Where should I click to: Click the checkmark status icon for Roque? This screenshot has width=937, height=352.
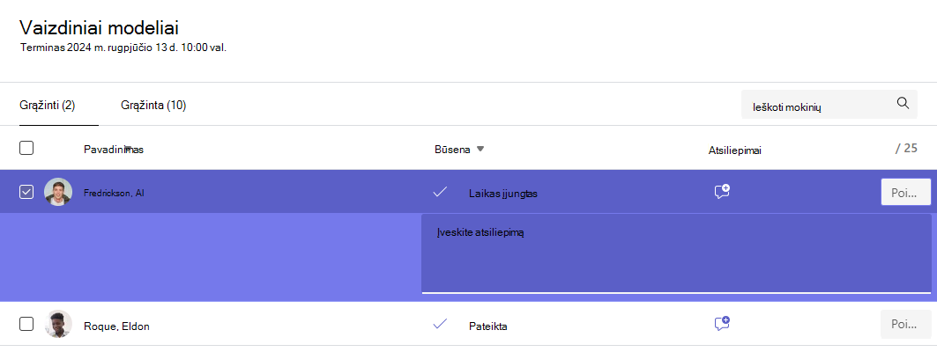point(440,324)
